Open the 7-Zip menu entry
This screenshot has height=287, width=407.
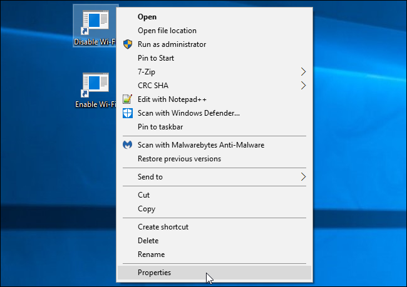click(214, 72)
